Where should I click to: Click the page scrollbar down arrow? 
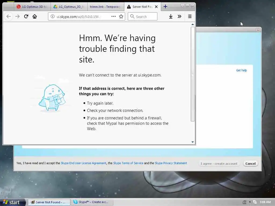tap(193, 142)
